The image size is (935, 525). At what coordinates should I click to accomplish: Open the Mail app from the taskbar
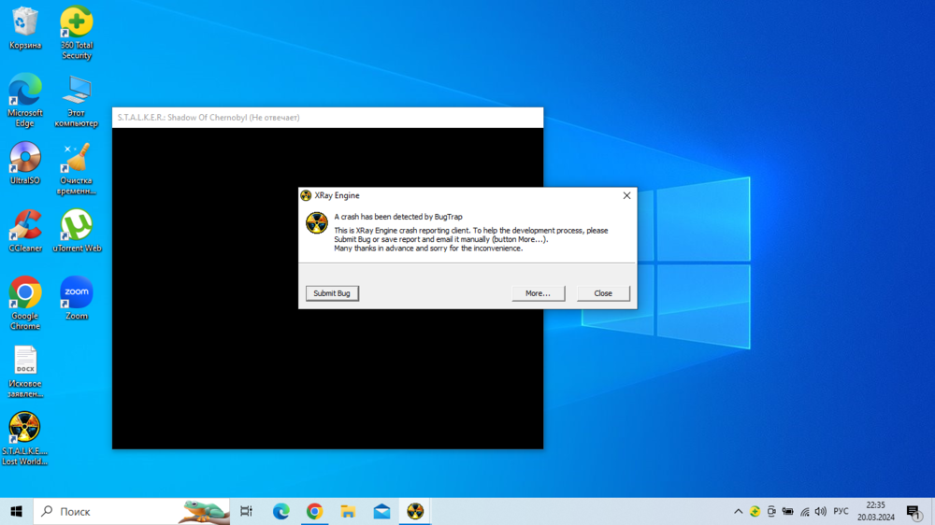coord(381,511)
